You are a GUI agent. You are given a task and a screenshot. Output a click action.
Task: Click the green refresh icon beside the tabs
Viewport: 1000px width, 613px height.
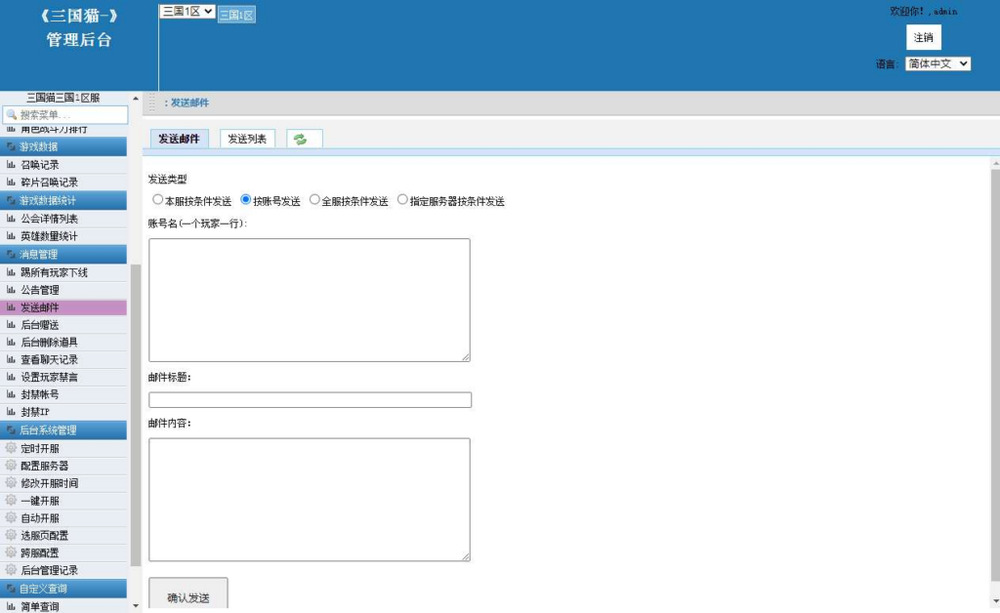pyautogui.click(x=301, y=139)
